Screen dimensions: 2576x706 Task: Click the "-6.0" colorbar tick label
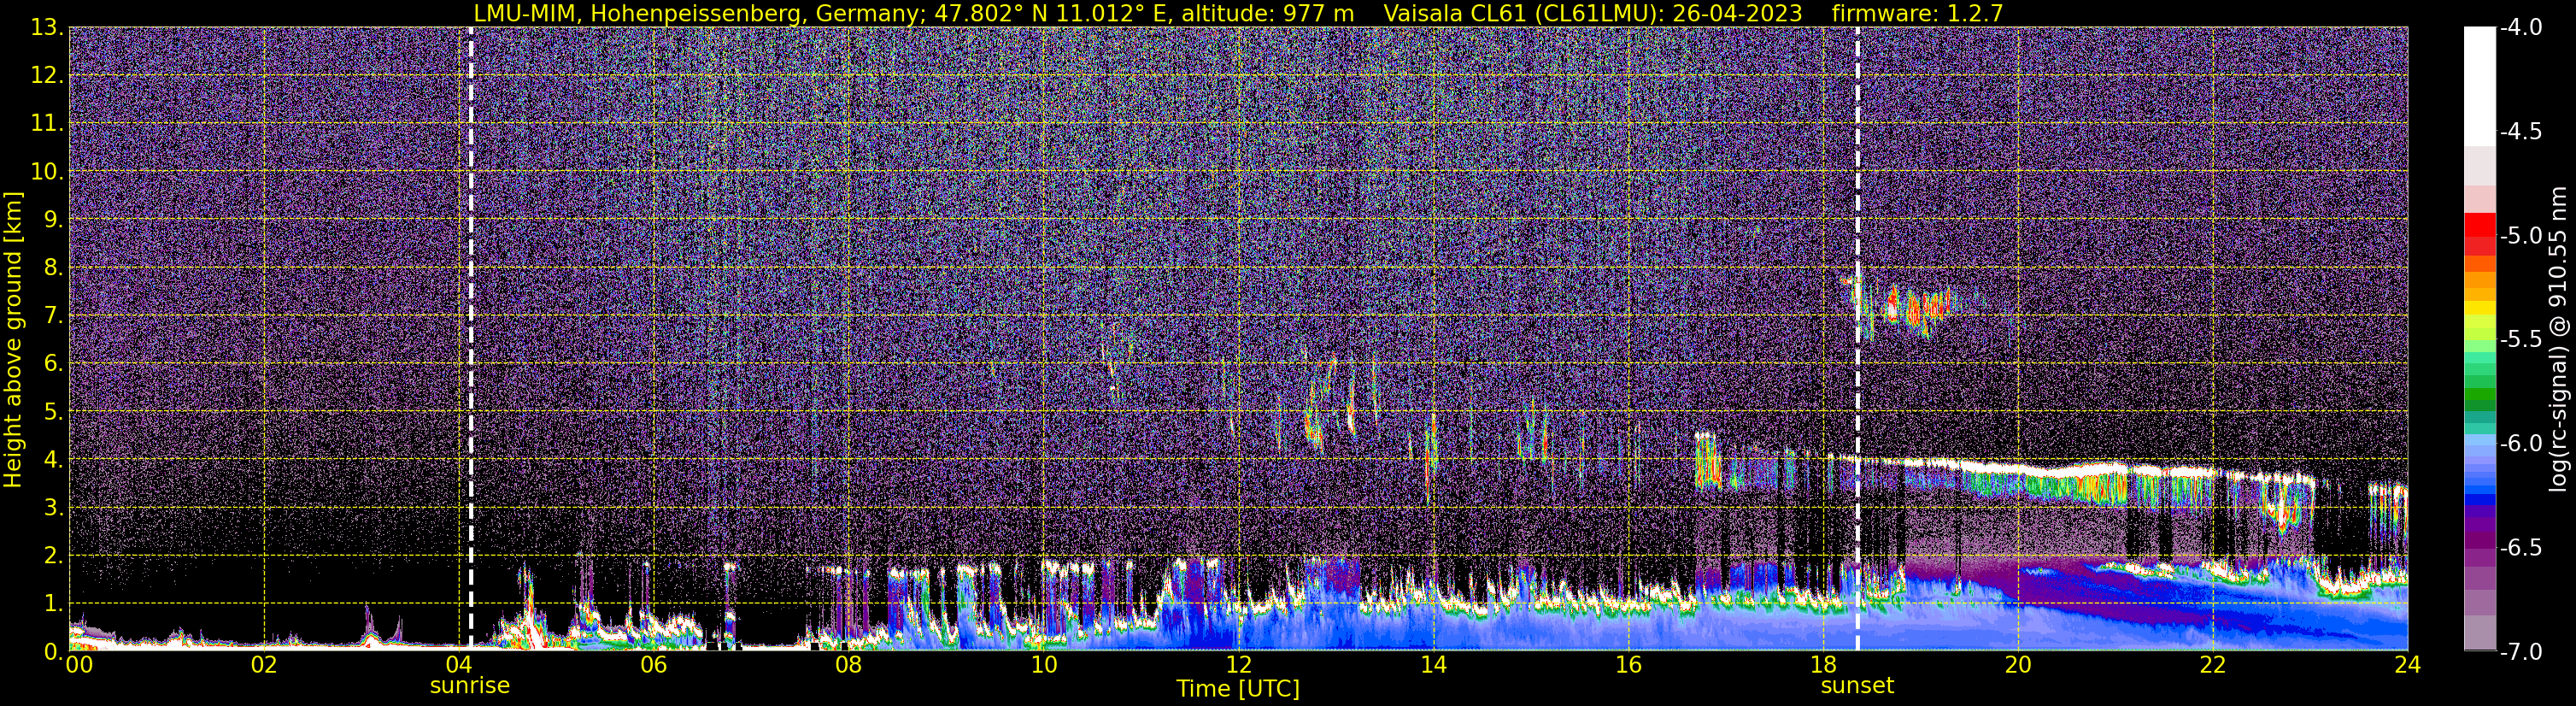(2521, 444)
